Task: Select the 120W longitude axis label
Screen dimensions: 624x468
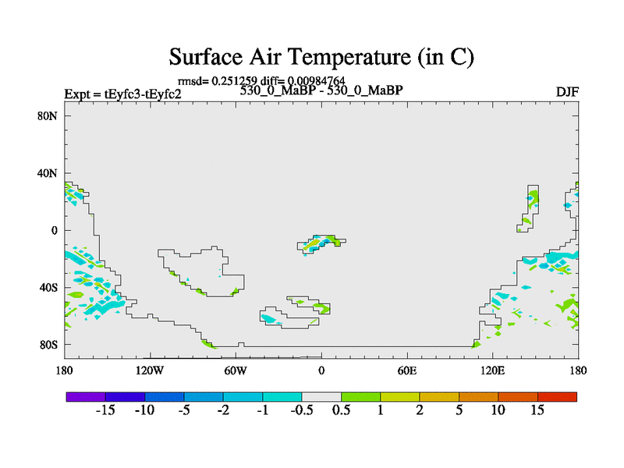Action: [150, 370]
